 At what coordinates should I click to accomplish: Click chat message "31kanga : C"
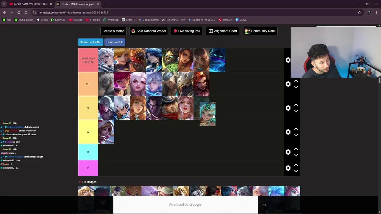pyautogui.click(x=6, y=164)
